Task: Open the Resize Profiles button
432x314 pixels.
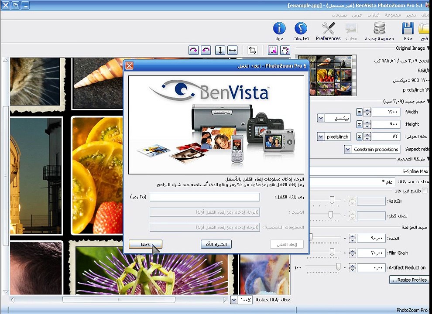Action: coord(410,280)
